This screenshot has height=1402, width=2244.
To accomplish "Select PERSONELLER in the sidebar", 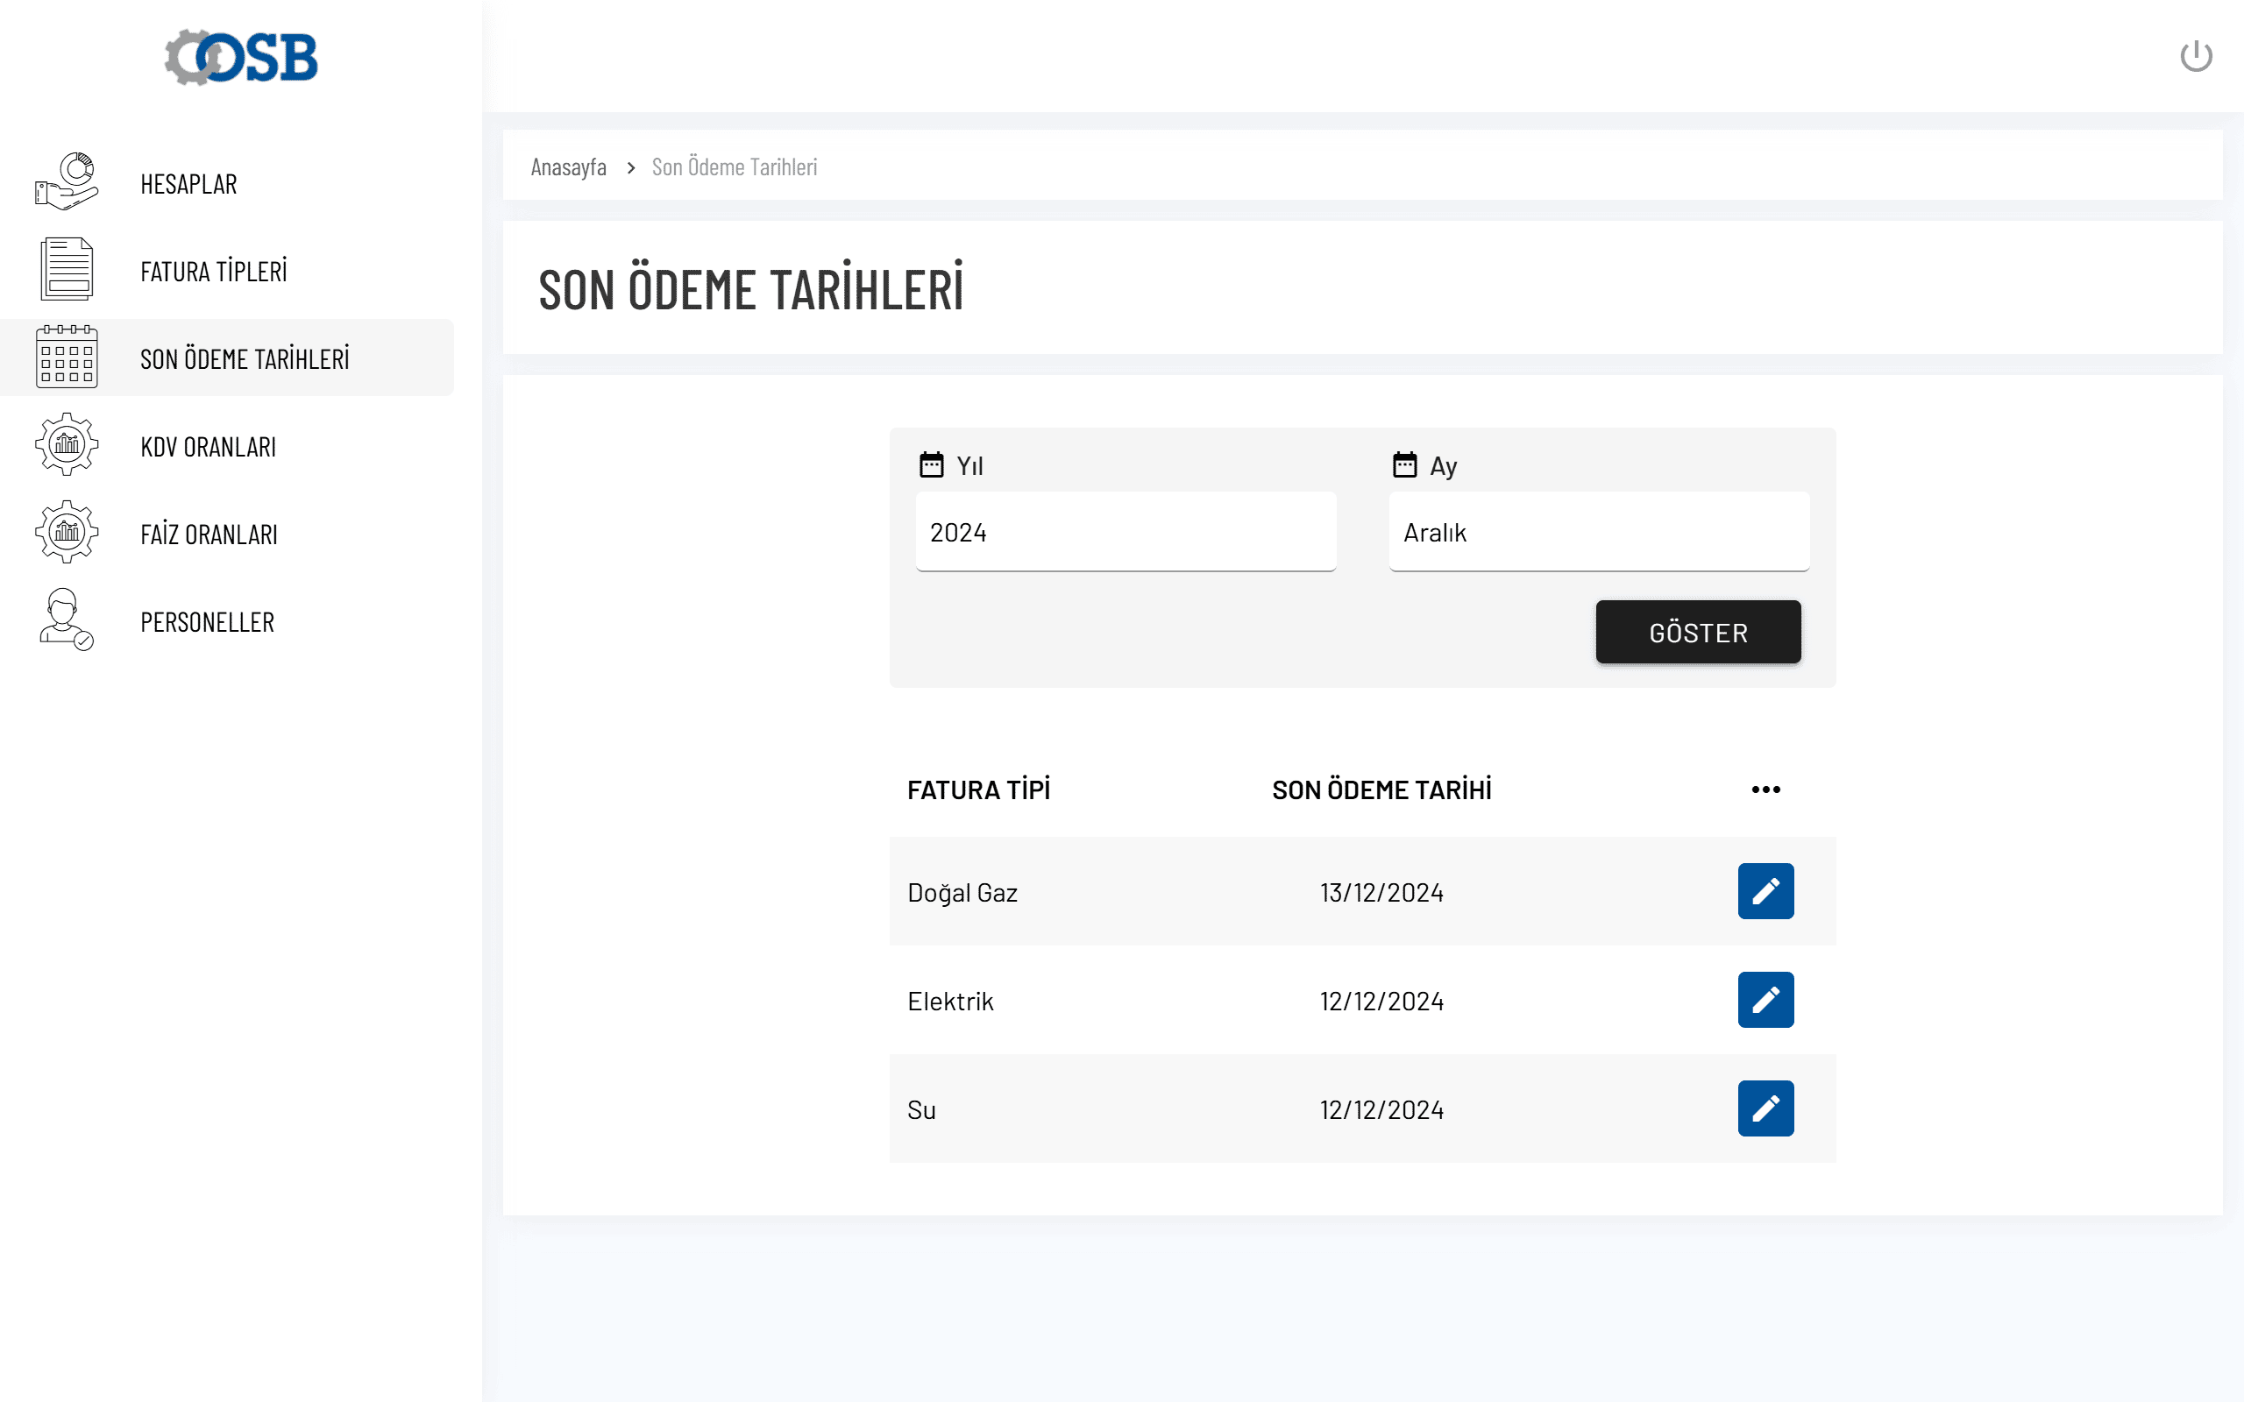I will pos(207,621).
